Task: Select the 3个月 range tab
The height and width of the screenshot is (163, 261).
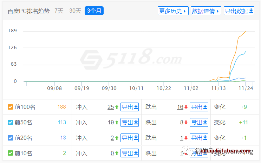Action: pos(94,11)
